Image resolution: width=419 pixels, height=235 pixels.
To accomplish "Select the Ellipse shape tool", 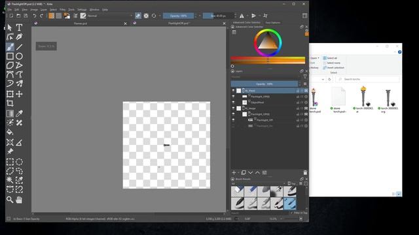I will (19, 56).
